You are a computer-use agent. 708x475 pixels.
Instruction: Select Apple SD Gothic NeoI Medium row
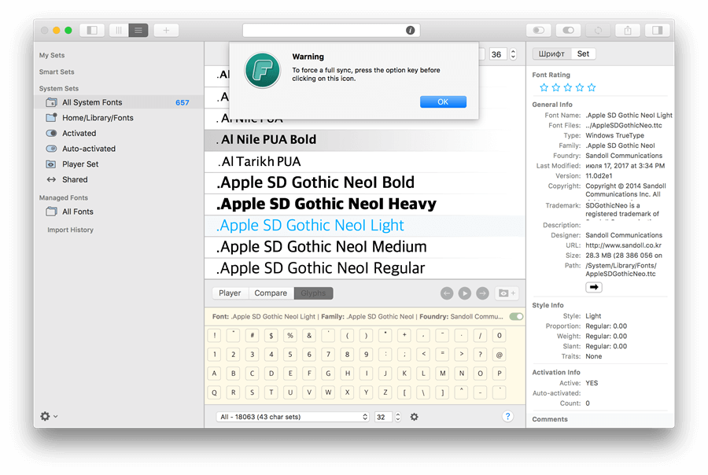tap(365, 247)
